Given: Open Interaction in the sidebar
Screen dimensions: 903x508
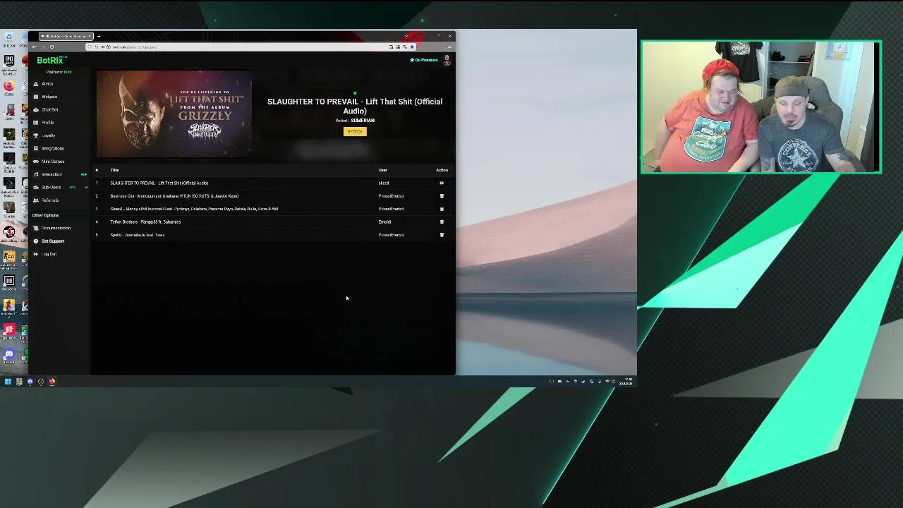Looking at the screenshot, I should 51,174.
